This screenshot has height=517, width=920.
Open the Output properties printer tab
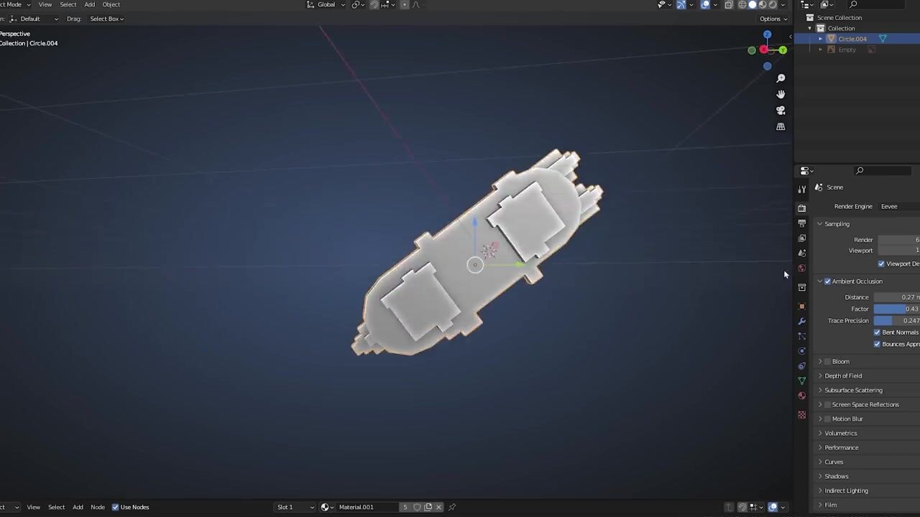coord(802,223)
